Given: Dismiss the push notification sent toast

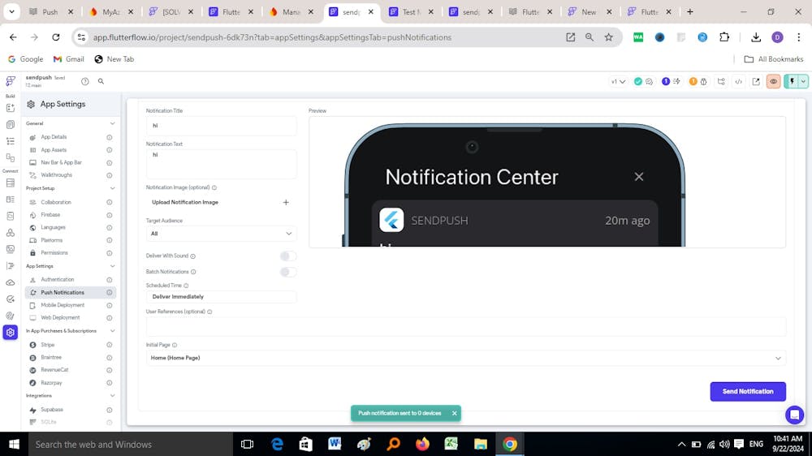Looking at the screenshot, I should point(454,413).
